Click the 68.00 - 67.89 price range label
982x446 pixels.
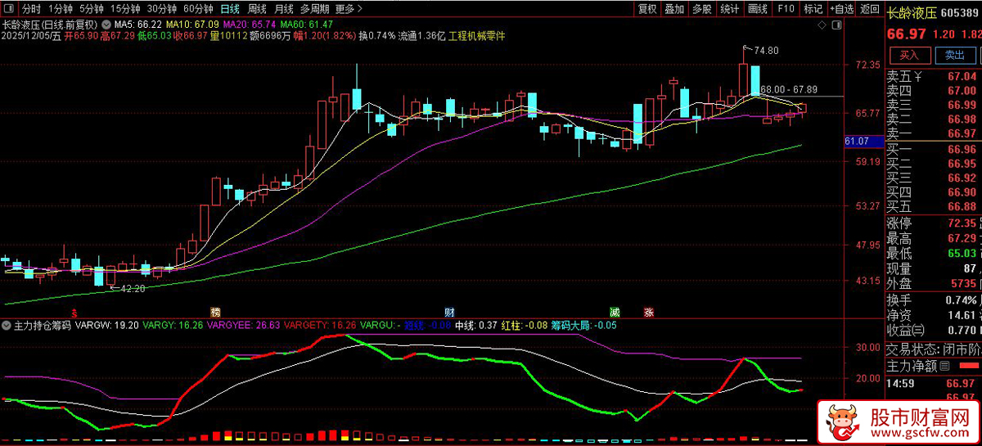pos(788,89)
